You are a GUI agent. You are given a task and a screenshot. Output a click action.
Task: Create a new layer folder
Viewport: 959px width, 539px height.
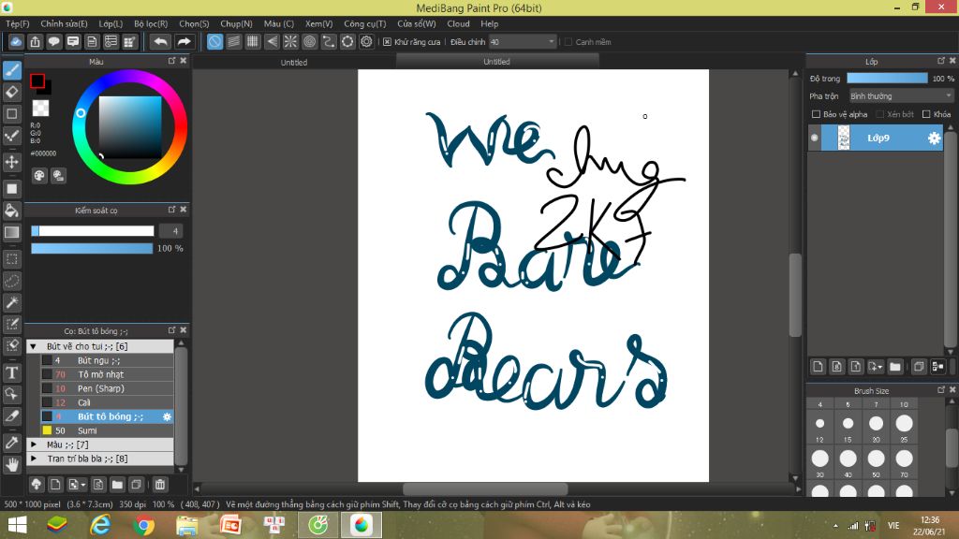pyautogui.click(x=895, y=367)
